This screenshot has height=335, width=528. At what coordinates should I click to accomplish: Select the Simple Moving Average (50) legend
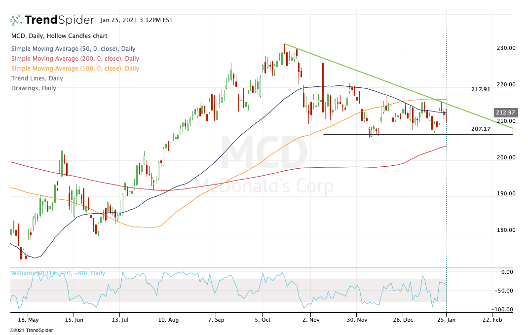point(74,49)
